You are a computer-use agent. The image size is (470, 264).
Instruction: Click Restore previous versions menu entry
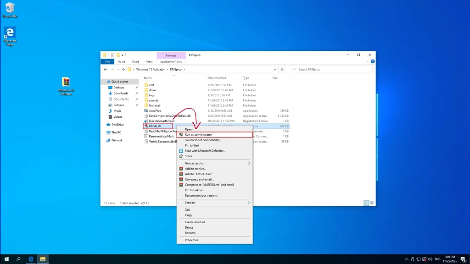pyautogui.click(x=201, y=195)
